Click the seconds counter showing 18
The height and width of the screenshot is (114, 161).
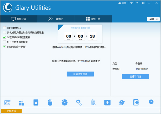click(92, 36)
